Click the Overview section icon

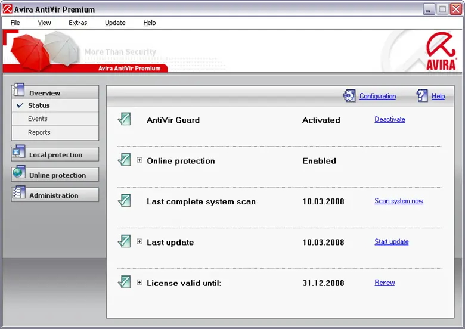point(18,91)
